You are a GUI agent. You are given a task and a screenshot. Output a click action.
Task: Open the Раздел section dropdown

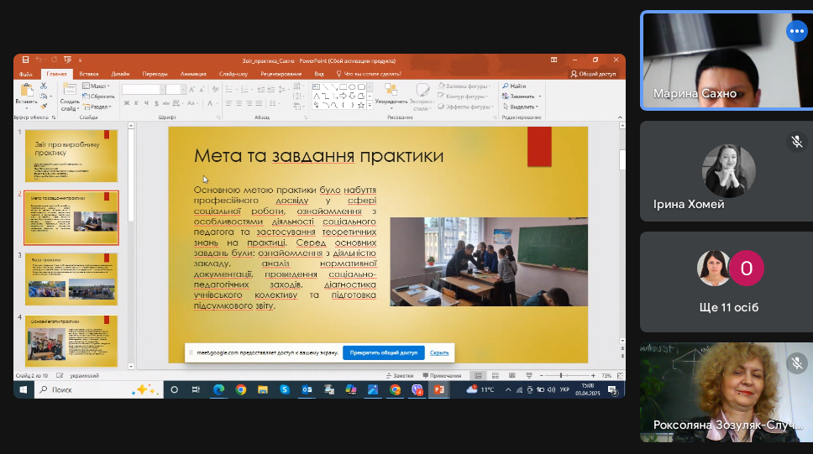pyautogui.click(x=97, y=107)
